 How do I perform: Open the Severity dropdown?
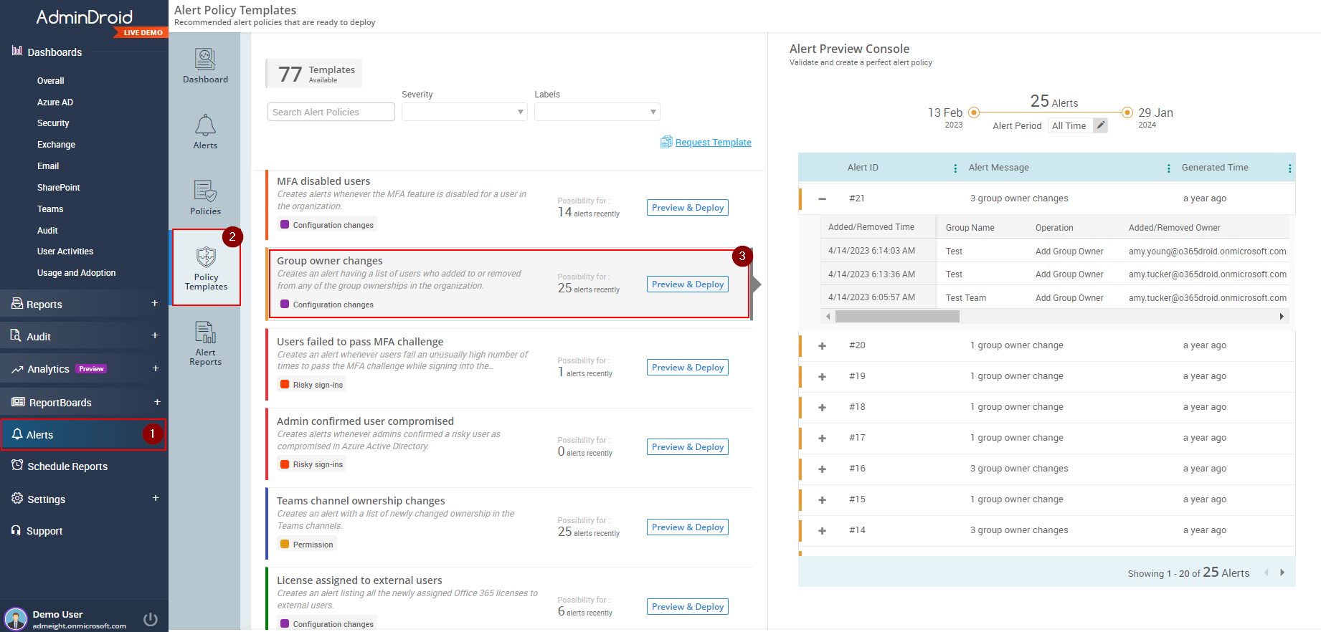click(464, 112)
